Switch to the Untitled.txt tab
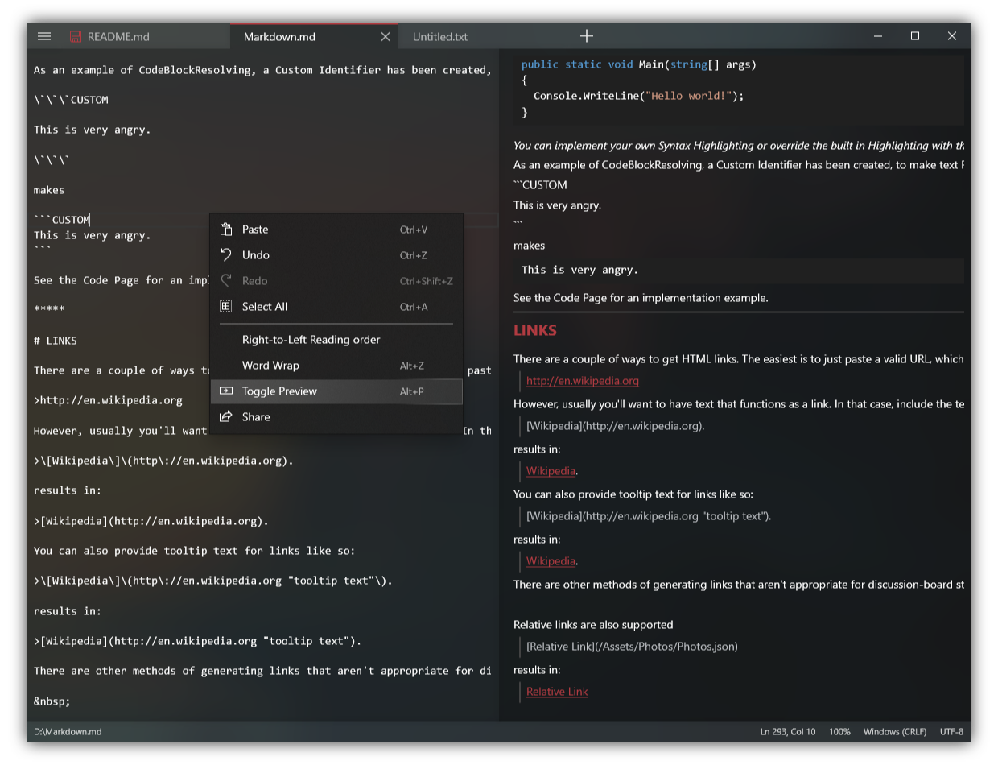This screenshot has height=765, width=998. [x=439, y=36]
